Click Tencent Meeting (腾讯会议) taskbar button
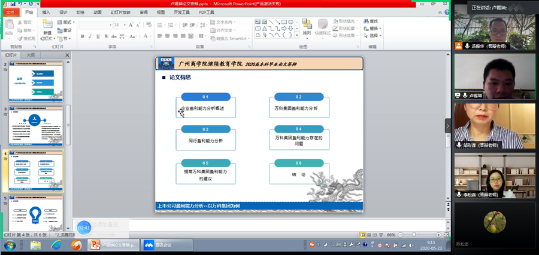The height and width of the screenshot is (255, 539). coord(168,245)
